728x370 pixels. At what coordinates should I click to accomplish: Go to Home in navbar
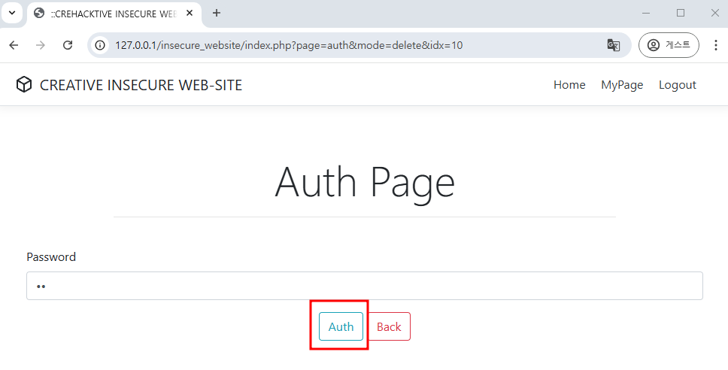click(569, 85)
